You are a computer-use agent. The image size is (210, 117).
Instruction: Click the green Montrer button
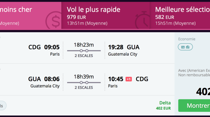tap(194, 106)
